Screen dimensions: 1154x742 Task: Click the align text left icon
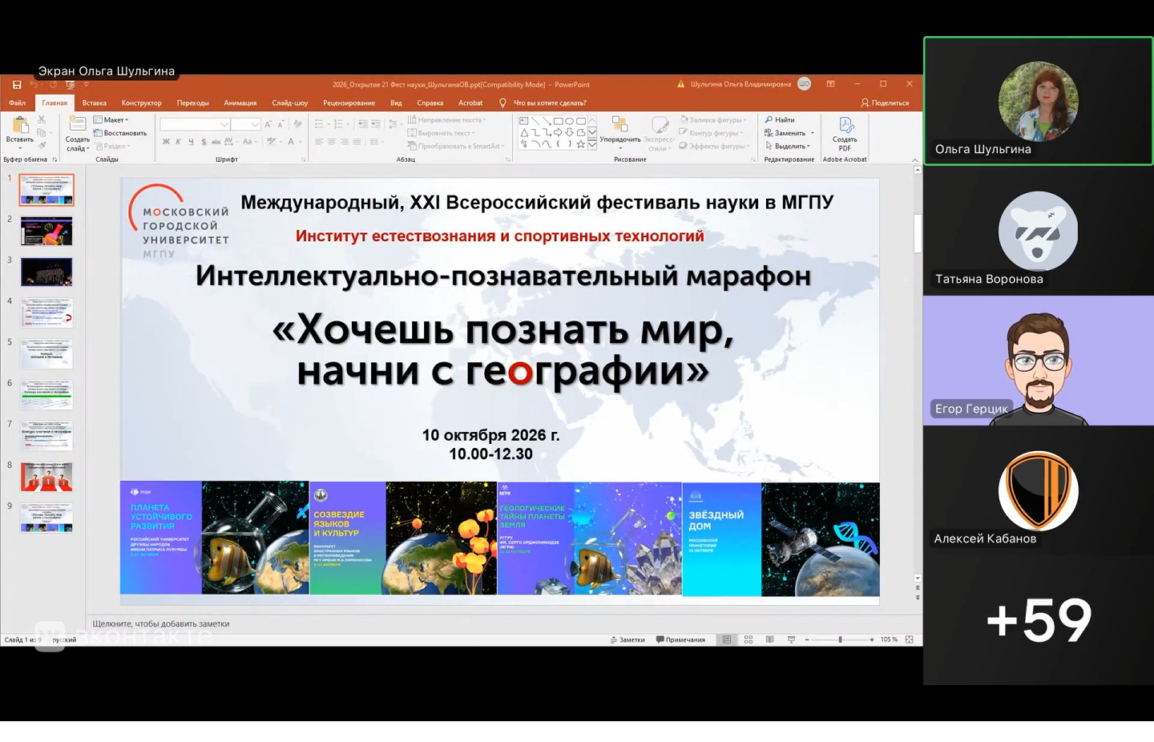click(319, 142)
